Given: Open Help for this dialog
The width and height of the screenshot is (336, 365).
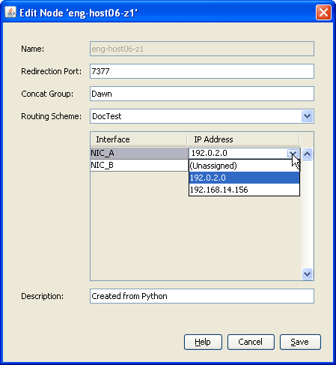Looking at the screenshot, I should pos(203,342).
